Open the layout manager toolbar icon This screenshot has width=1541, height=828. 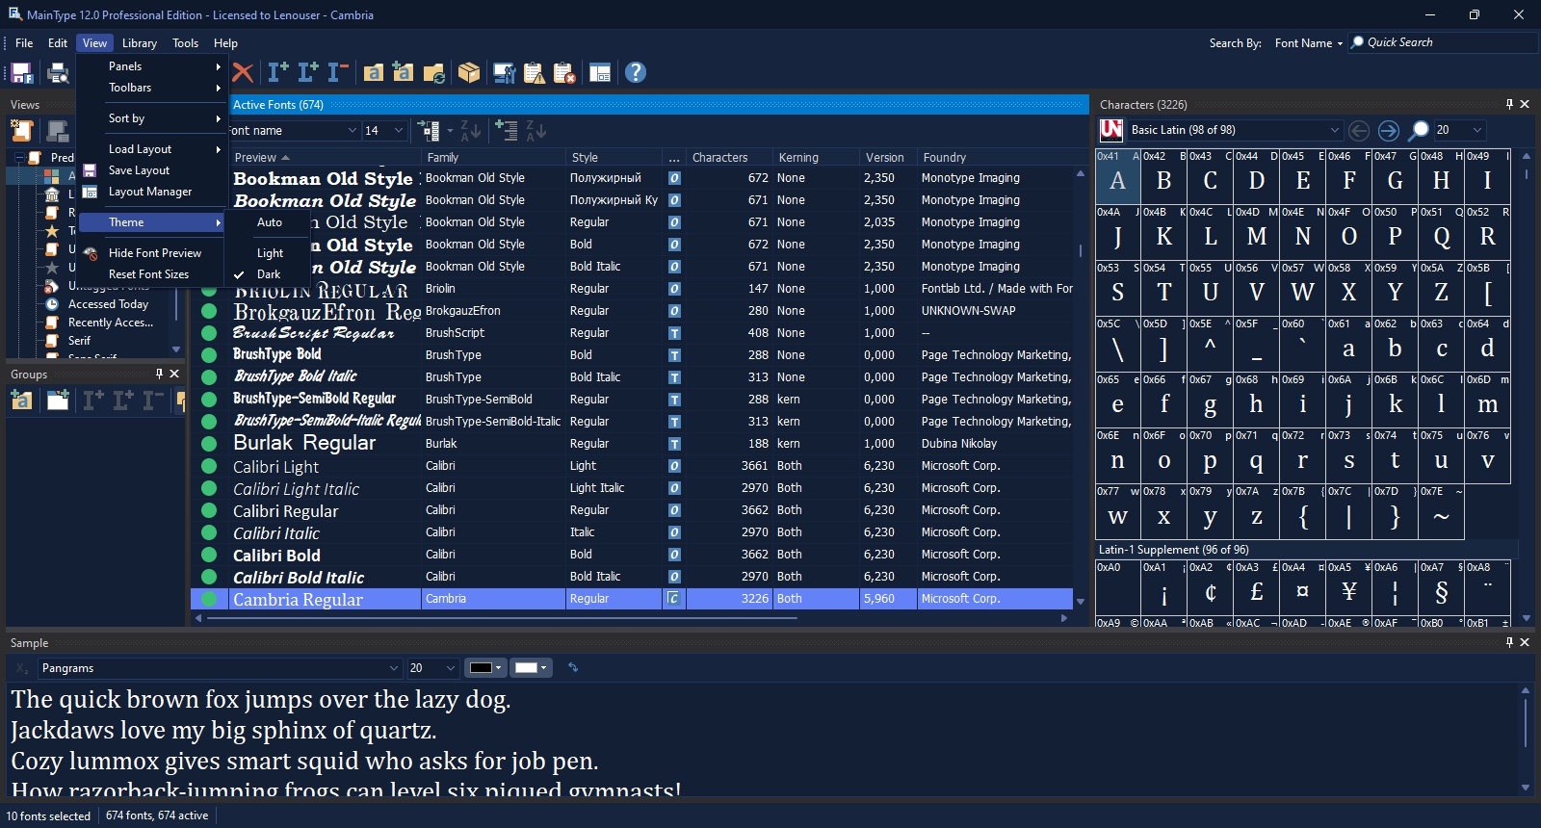(600, 73)
